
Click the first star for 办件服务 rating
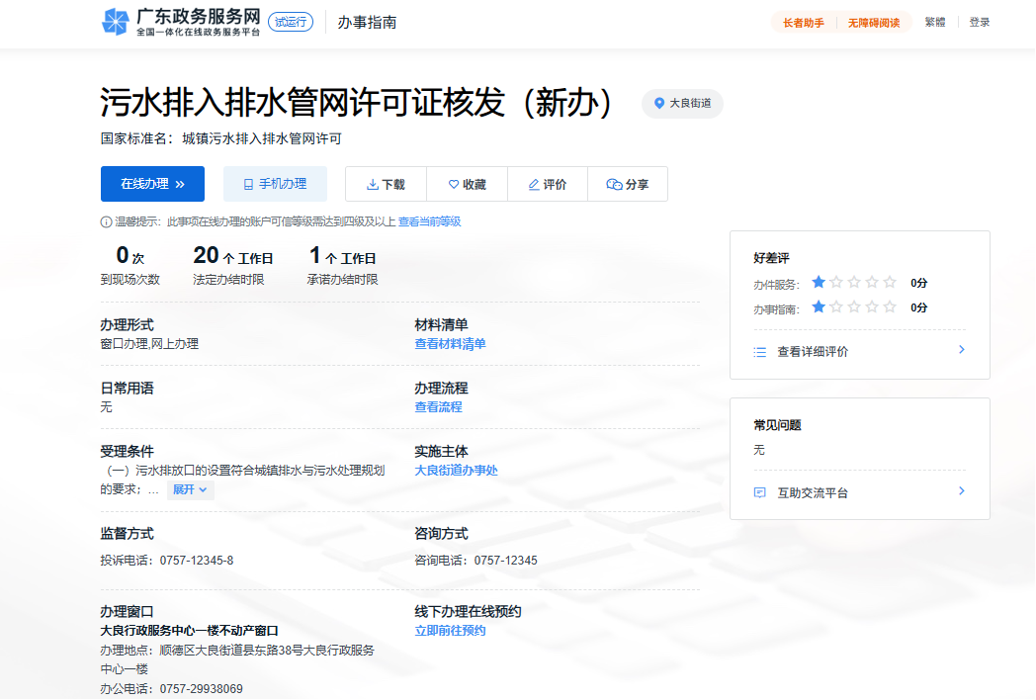pyautogui.click(x=819, y=282)
